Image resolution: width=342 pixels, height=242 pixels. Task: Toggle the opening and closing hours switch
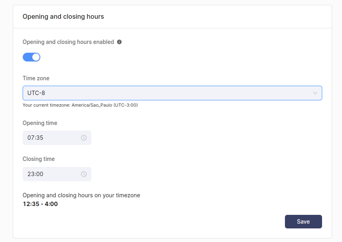point(32,57)
